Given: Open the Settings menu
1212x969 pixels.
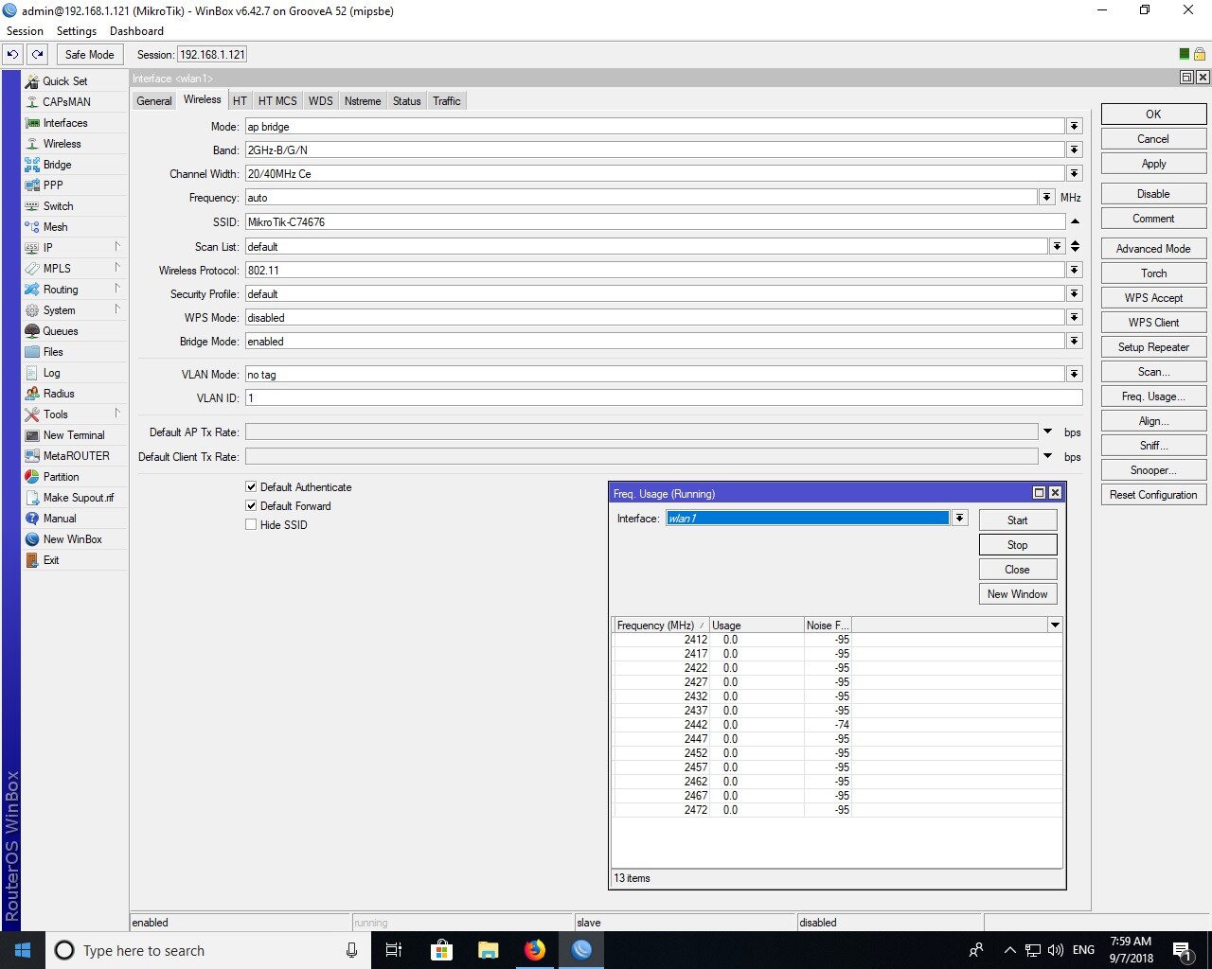Looking at the screenshot, I should [77, 31].
